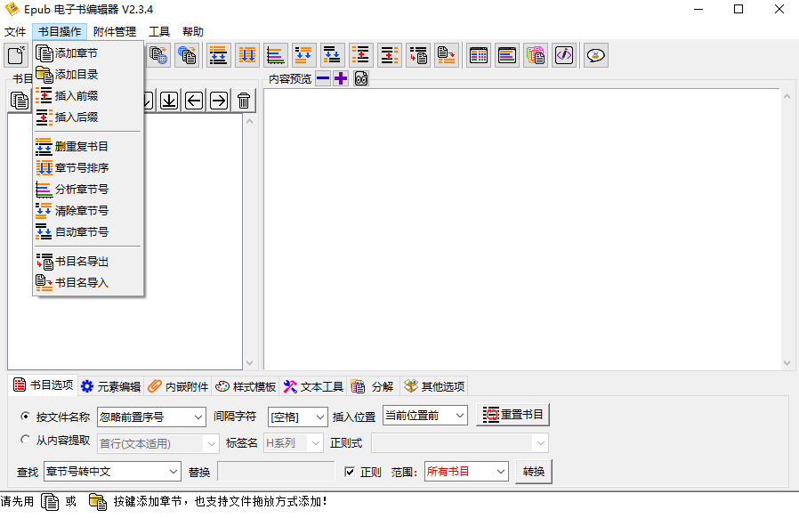The image size is (799, 518).
Task: Click the left arrow outdent icon
Action: [194, 101]
